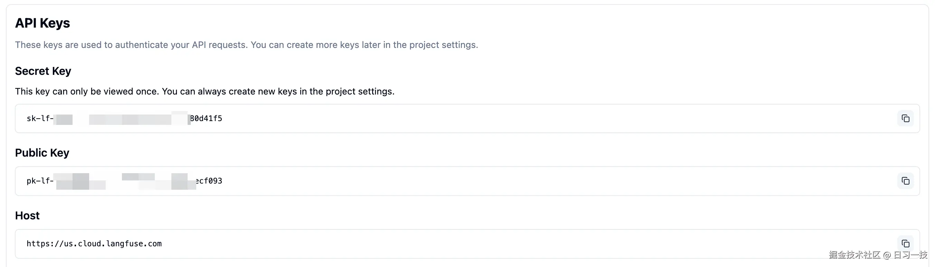Click inside the Secret Key field
The width and height of the screenshot is (935, 267).
tap(436, 118)
